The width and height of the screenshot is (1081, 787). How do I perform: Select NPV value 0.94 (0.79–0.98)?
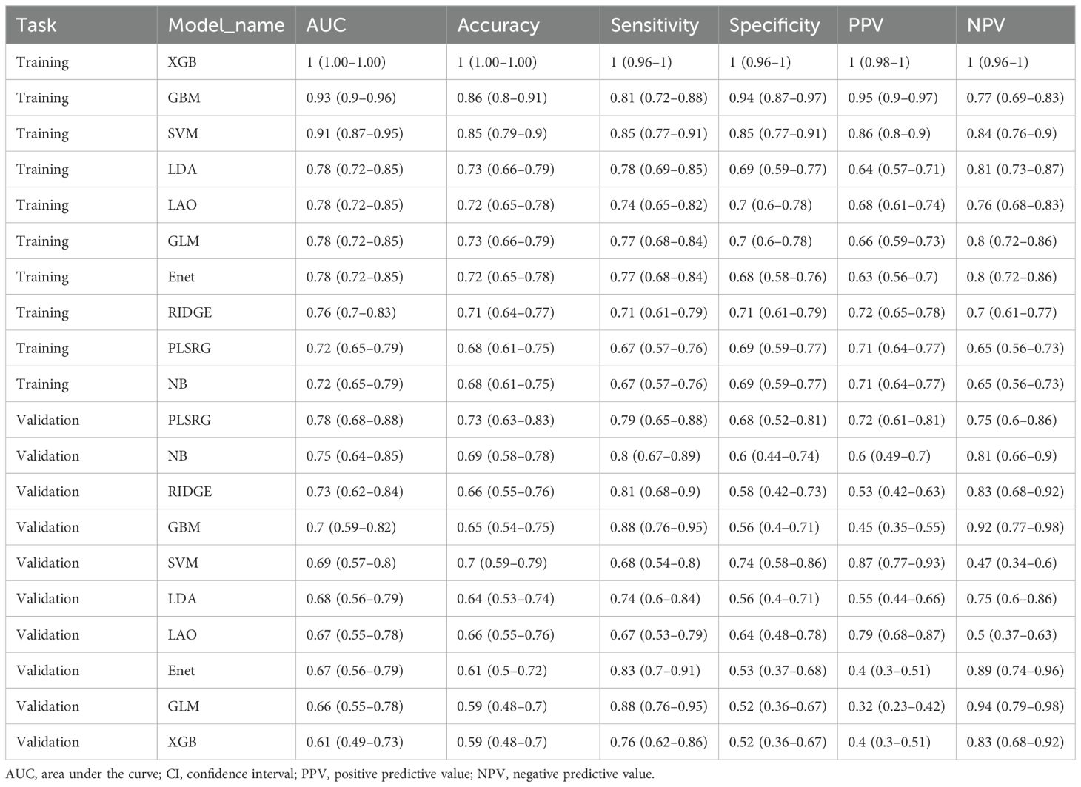(1015, 706)
